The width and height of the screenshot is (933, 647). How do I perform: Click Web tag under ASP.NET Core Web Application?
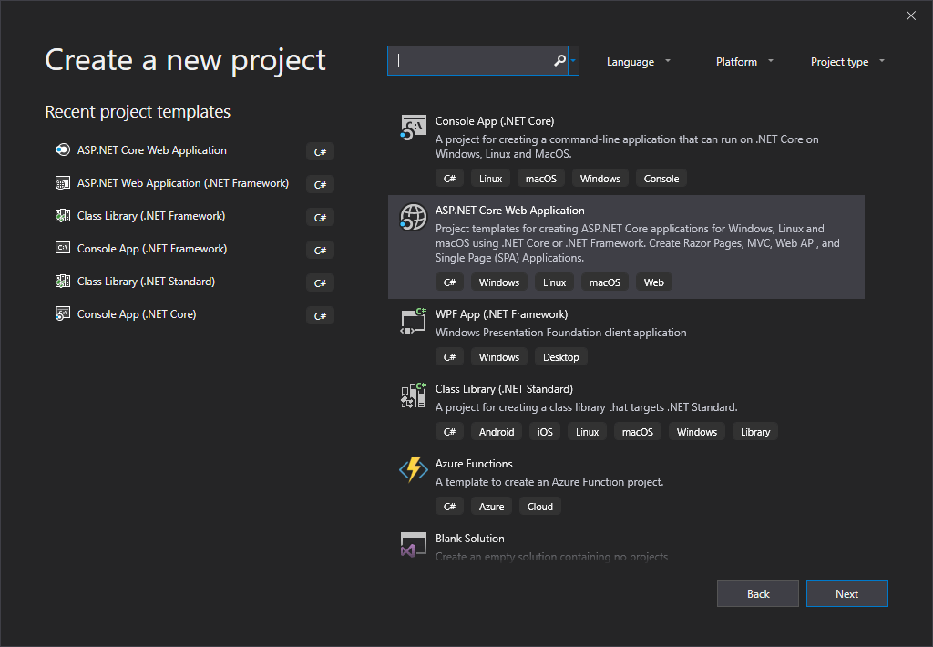click(653, 282)
